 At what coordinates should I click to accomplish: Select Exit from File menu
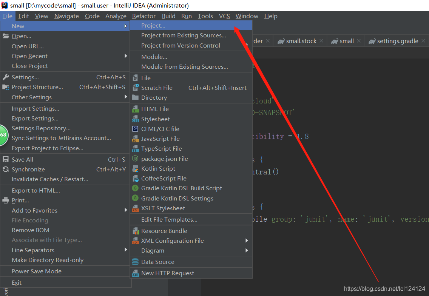[x=65, y=282]
